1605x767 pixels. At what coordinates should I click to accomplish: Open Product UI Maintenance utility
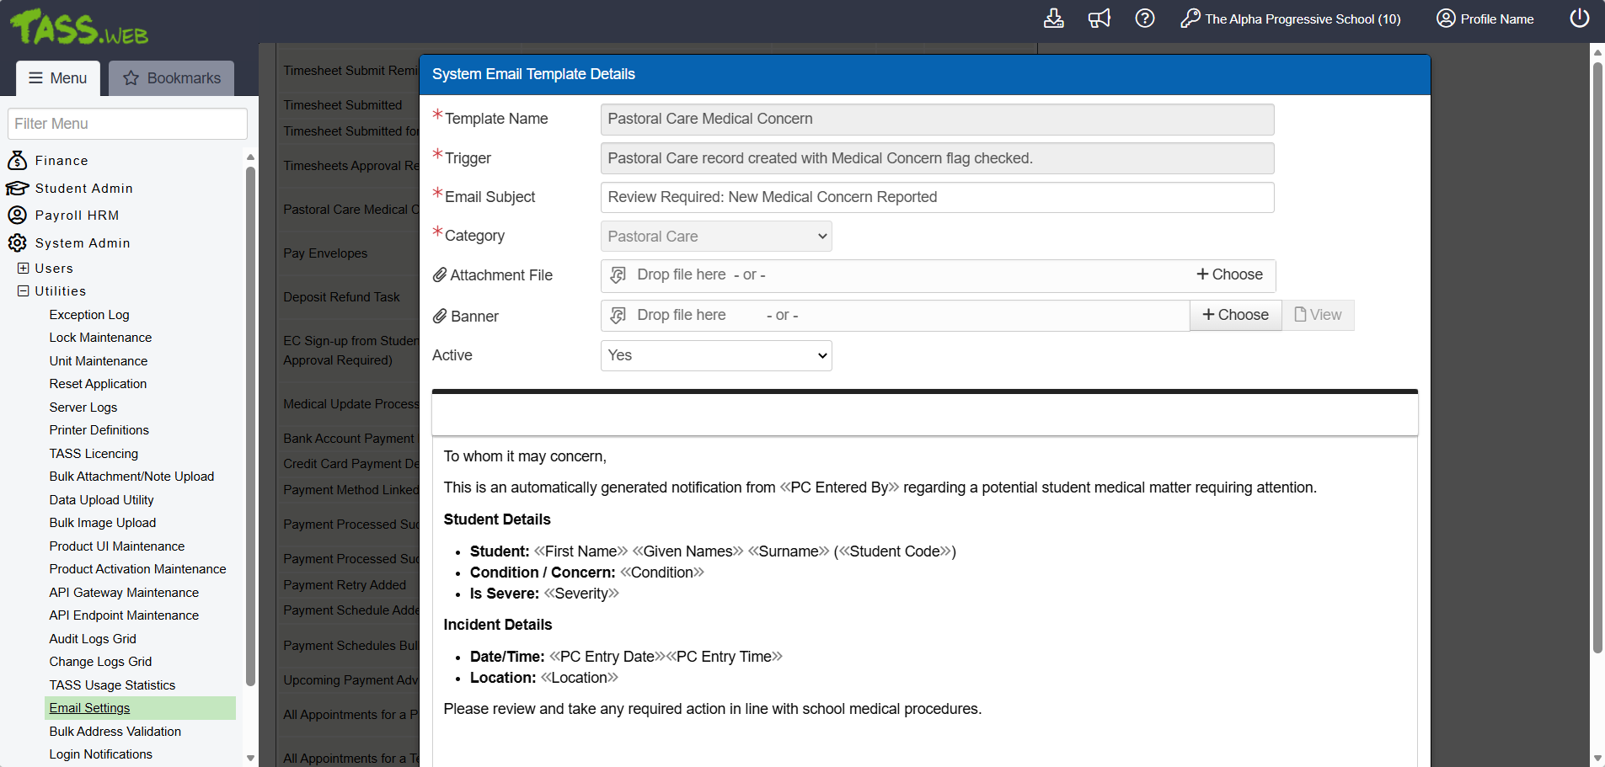coord(117,546)
